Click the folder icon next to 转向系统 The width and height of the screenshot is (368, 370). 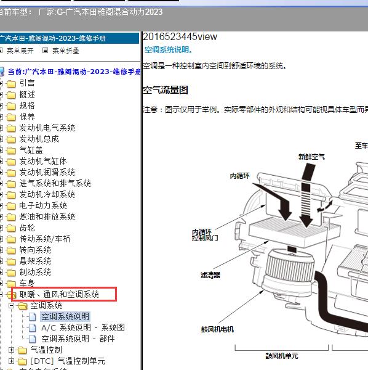pyautogui.click(x=11, y=250)
